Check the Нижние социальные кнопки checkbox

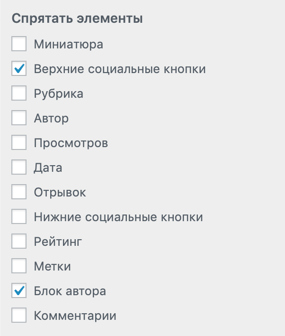click(19, 217)
